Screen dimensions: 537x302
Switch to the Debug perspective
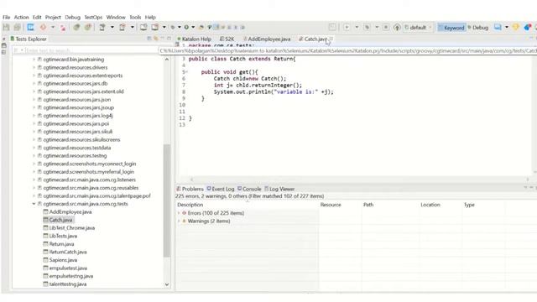pyautogui.click(x=478, y=28)
